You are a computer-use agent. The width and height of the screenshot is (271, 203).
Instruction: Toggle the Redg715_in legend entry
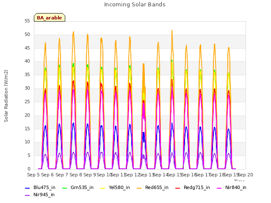pyautogui.click(x=193, y=188)
